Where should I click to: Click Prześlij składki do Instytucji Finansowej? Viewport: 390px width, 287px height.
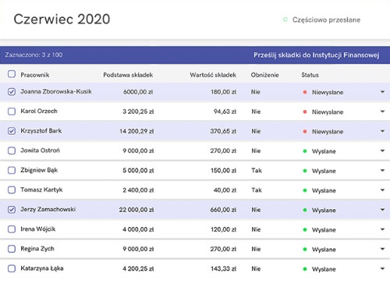pos(317,55)
